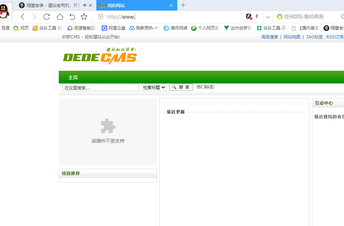Click the site search text field

click(x=101, y=88)
